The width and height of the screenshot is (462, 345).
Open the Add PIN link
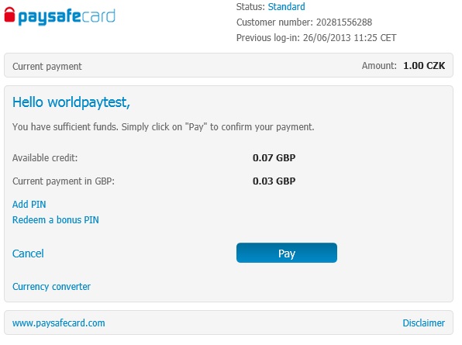[x=29, y=204]
